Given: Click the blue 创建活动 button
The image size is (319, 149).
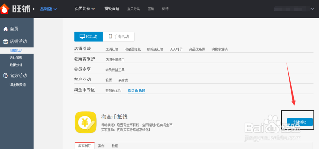Looking at the screenshot, I should pyautogui.click(x=300, y=122).
